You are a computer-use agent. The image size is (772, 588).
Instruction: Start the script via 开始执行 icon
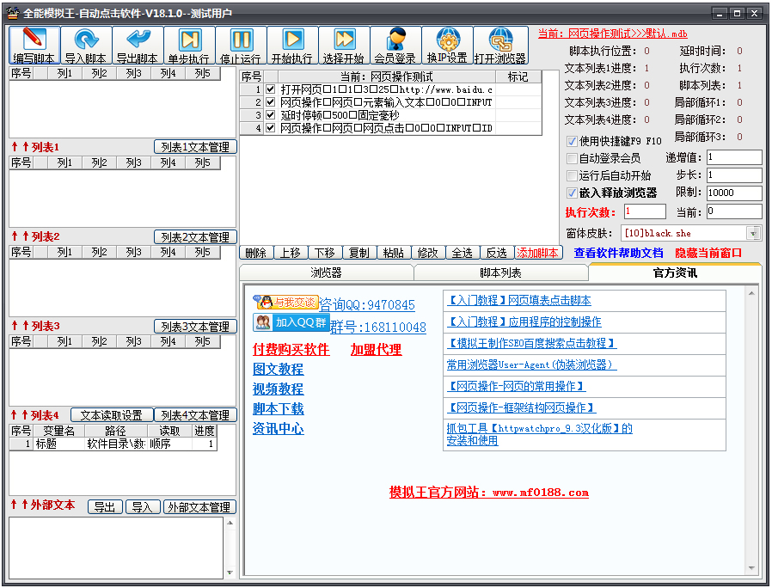tap(292, 44)
